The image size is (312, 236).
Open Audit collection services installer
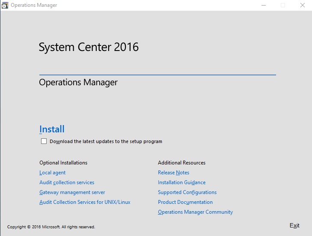67,182
